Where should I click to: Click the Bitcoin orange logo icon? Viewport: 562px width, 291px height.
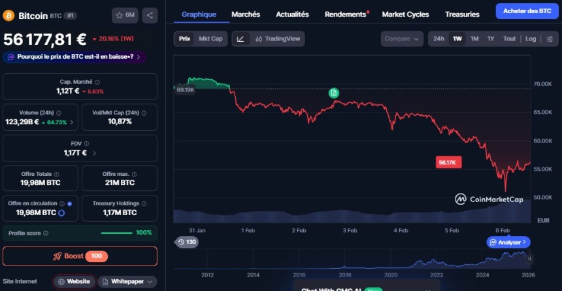pos(8,16)
